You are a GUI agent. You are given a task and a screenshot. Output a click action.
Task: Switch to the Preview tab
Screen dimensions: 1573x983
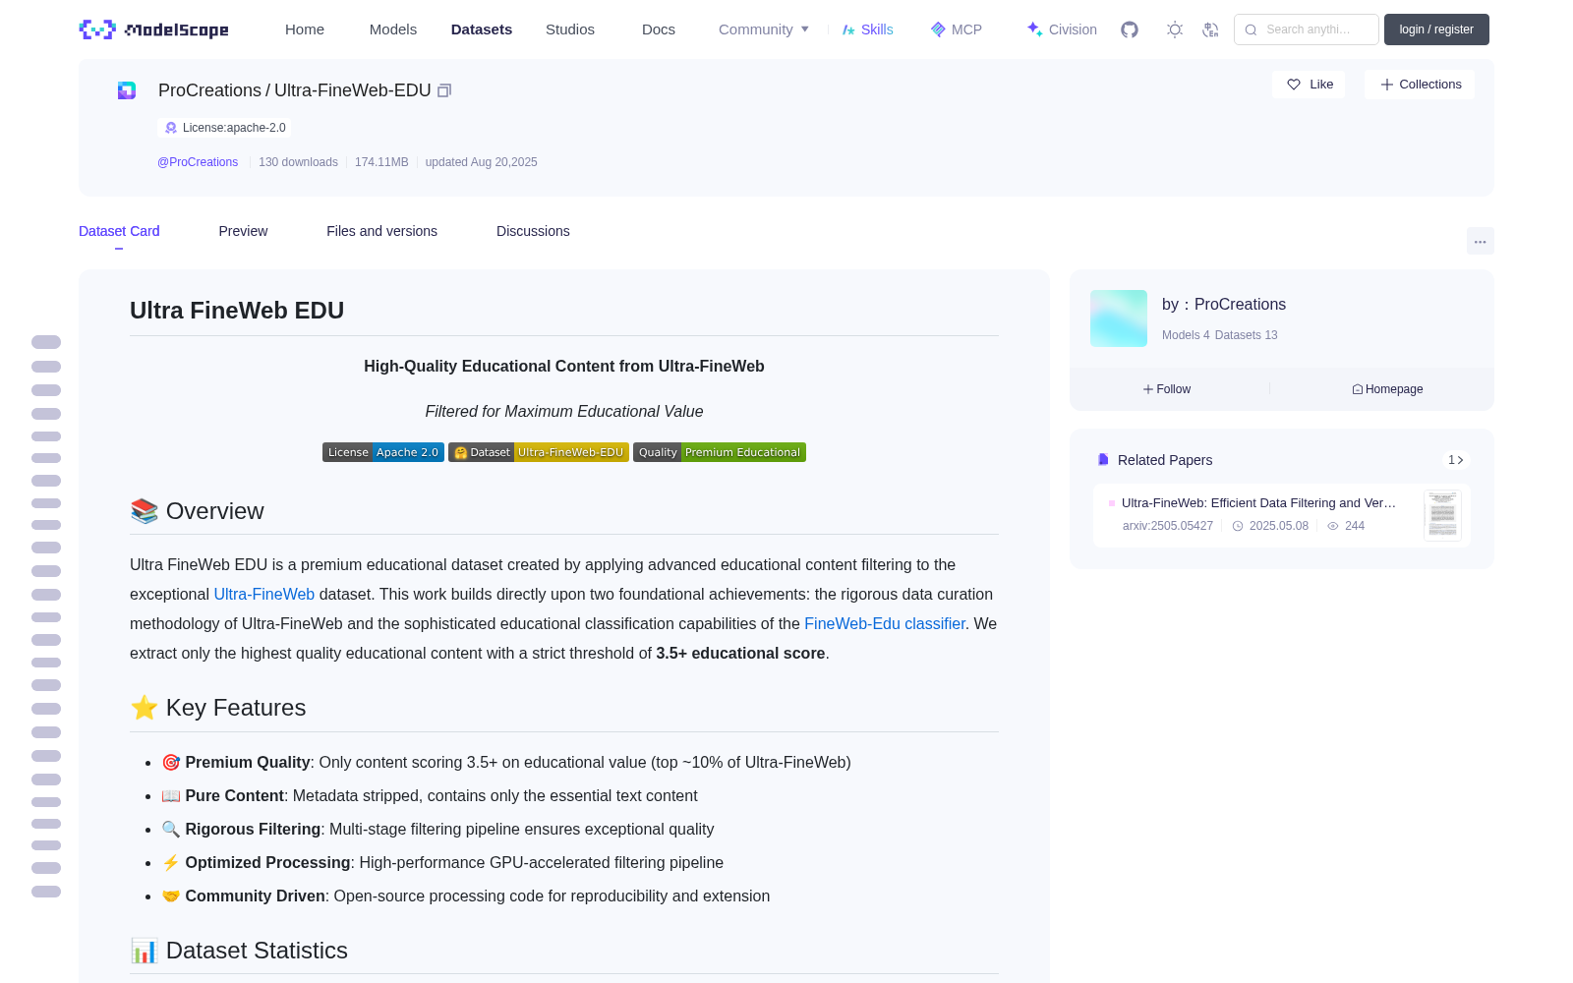(x=243, y=231)
